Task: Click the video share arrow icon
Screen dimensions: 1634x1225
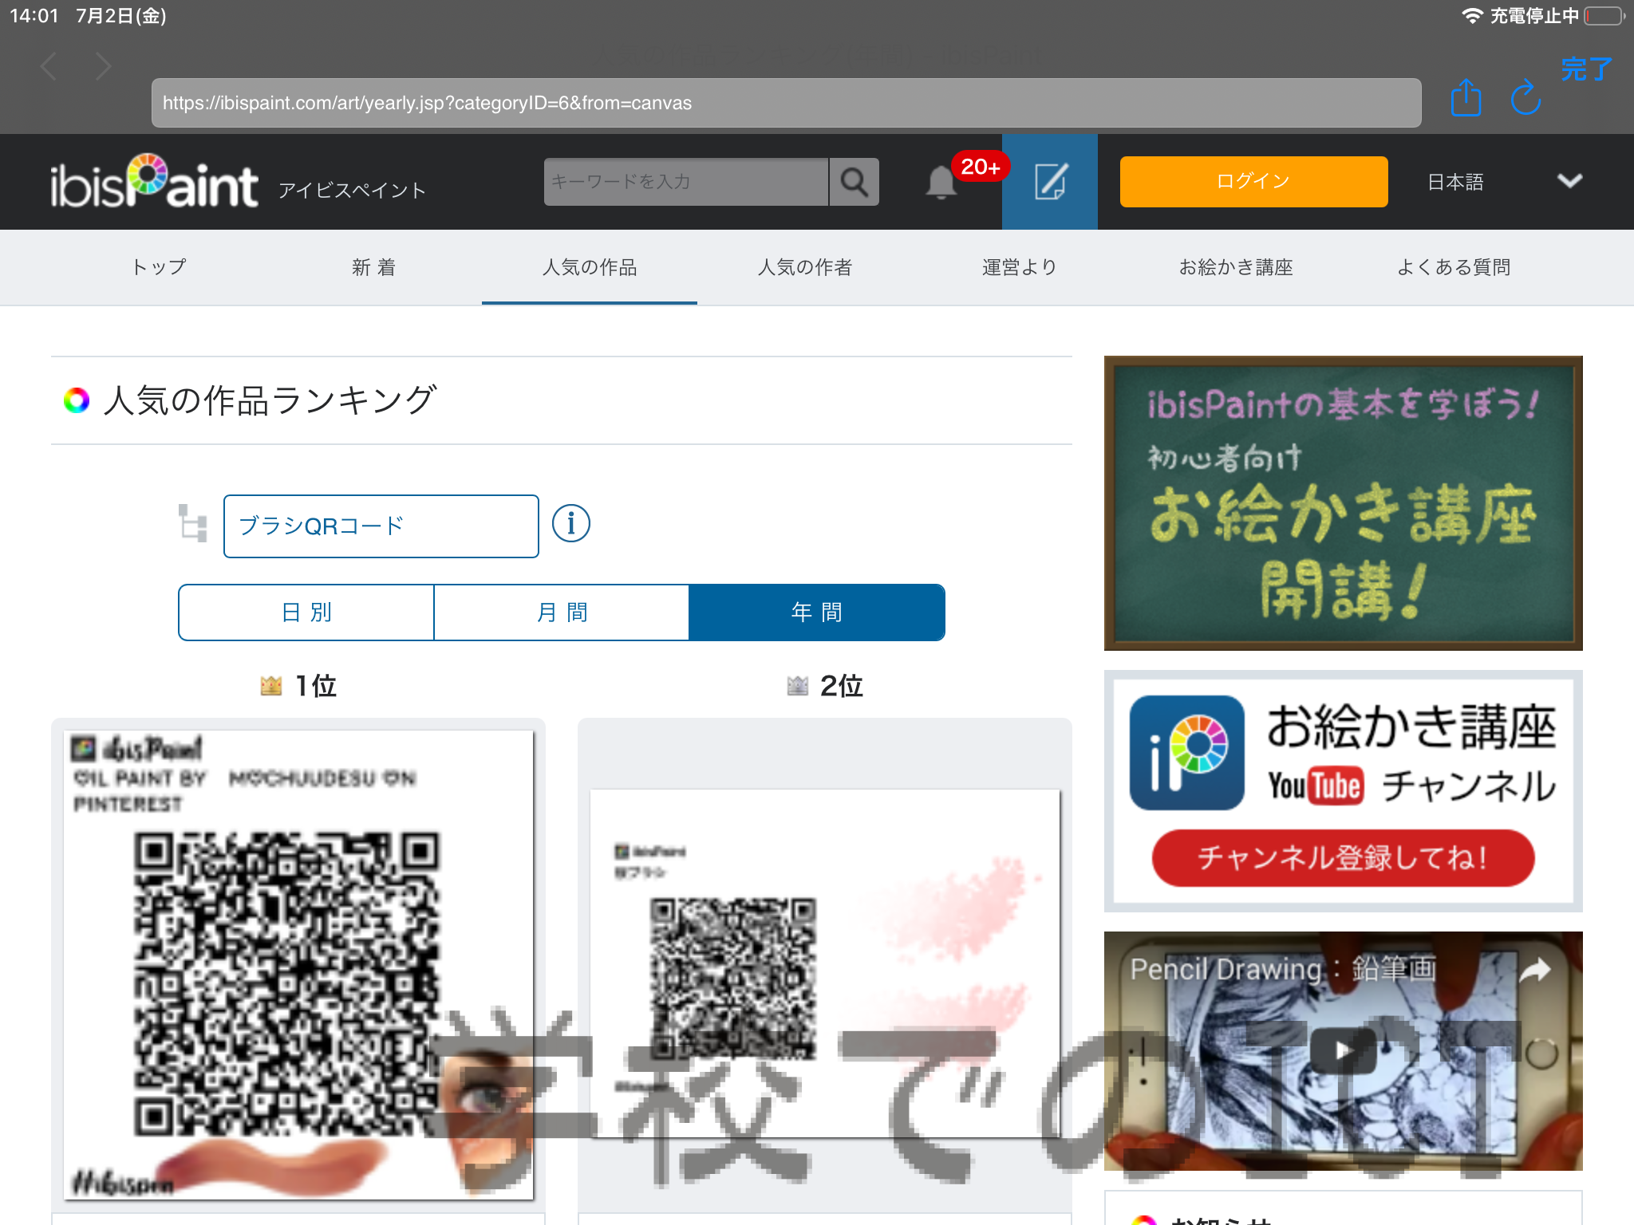Action: coord(1535,970)
